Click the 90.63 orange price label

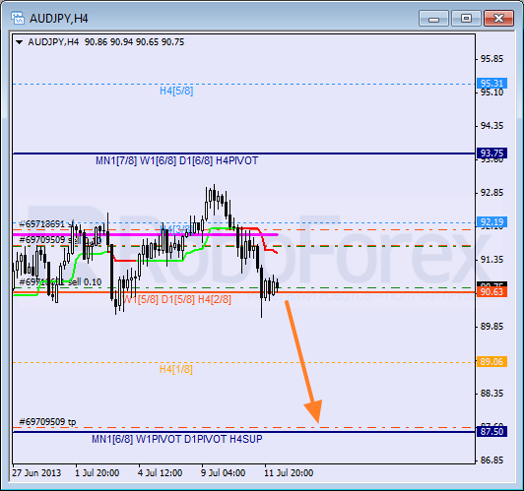pyautogui.click(x=491, y=292)
